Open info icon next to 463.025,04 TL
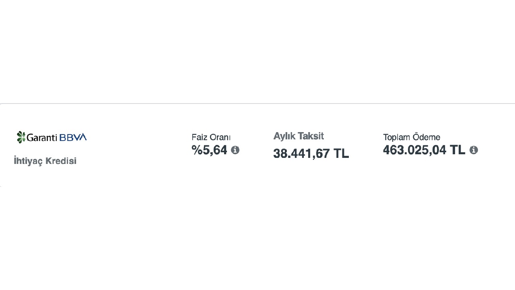The width and height of the screenshot is (515, 290). coord(474,150)
